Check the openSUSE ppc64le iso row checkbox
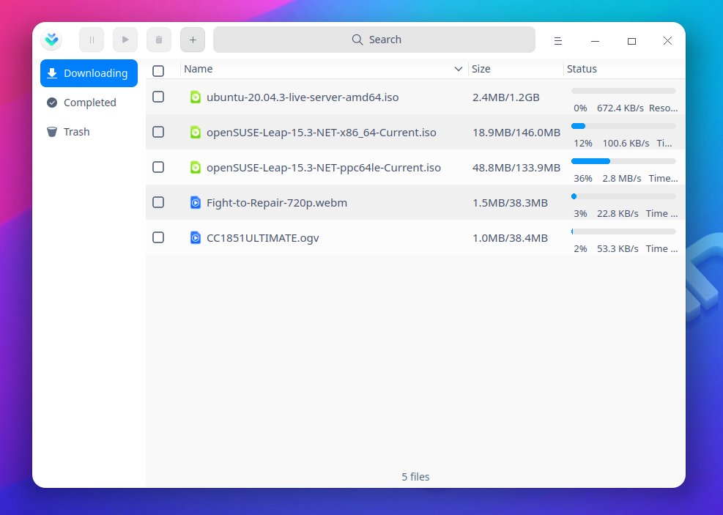 click(158, 167)
